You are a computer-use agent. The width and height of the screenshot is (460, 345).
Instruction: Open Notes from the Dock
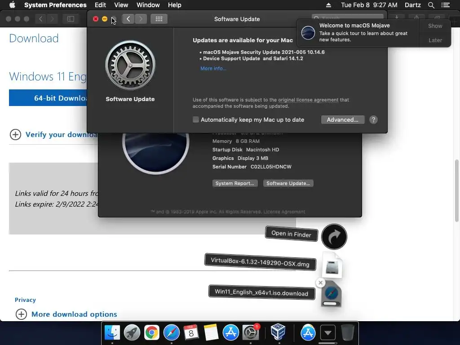(x=211, y=332)
